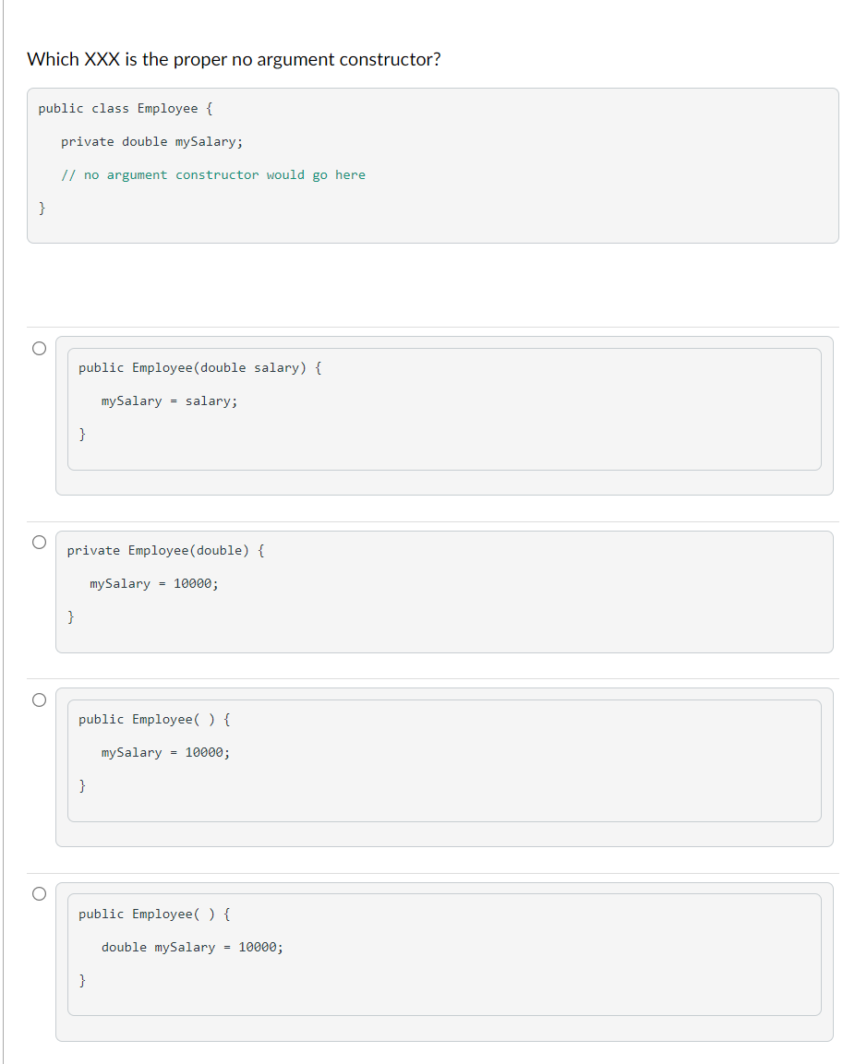The width and height of the screenshot is (855, 1064).
Task: Click the comment line about the no argument constructor
Action: [x=213, y=174]
